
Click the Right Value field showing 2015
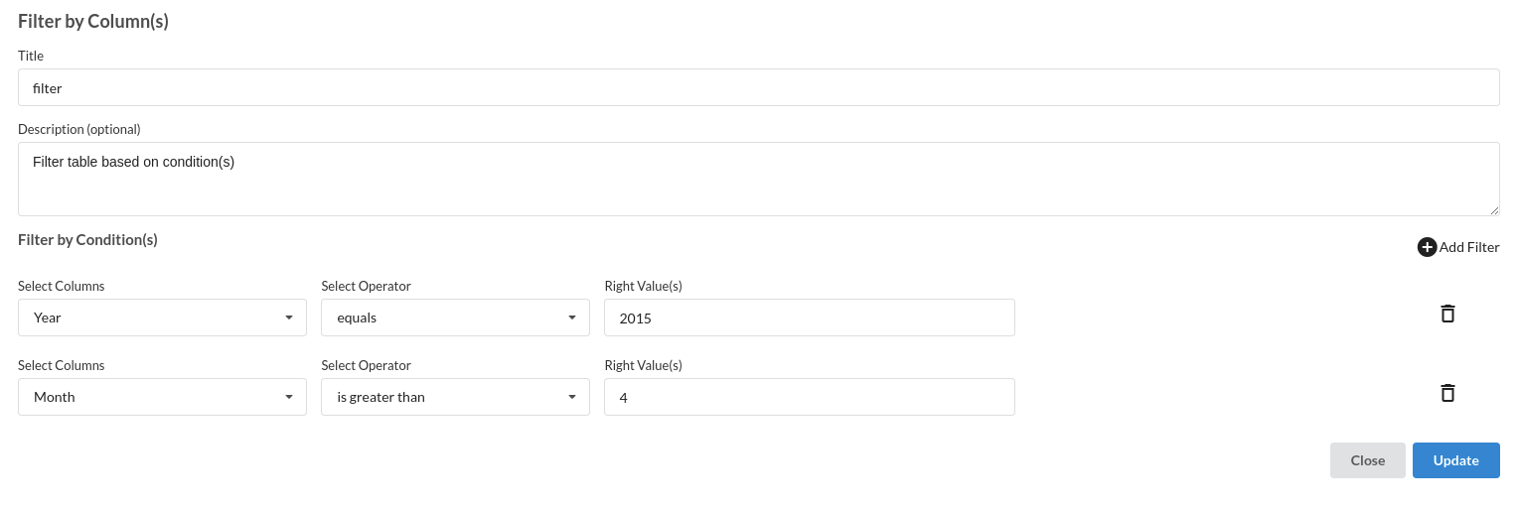click(x=809, y=318)
